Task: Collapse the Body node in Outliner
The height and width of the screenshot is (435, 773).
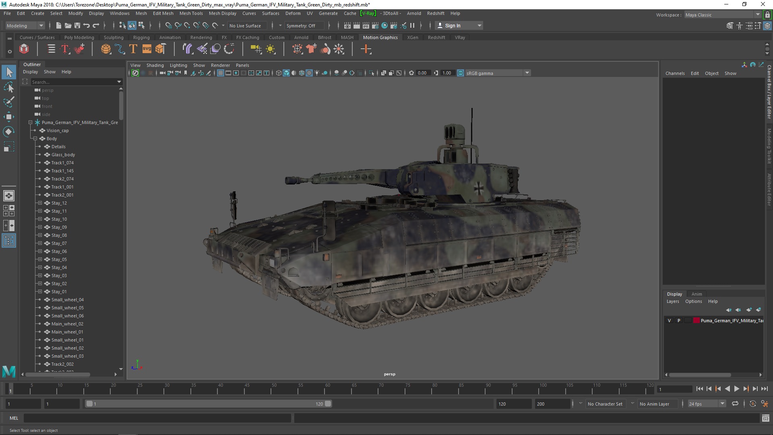Action: coord(35,139)
